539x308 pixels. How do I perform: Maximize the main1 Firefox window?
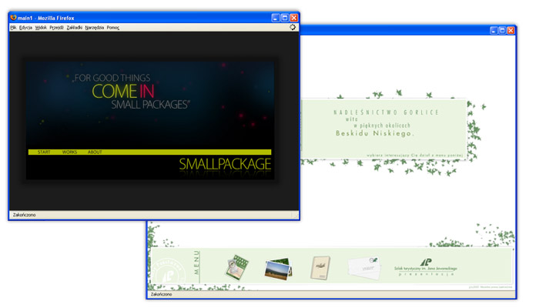click(x=285, y=18)
